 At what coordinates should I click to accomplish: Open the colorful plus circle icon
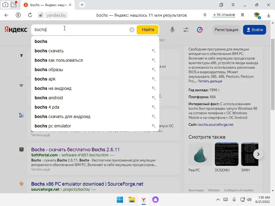[200, 30]
